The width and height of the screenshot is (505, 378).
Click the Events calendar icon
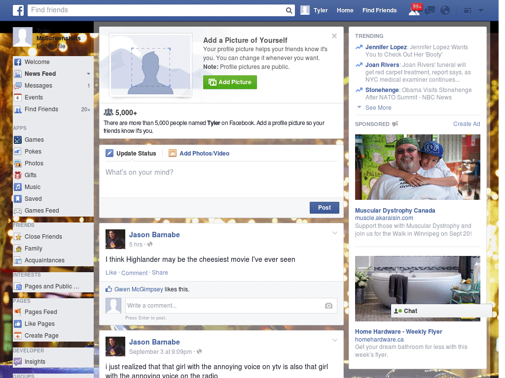[x=18, y=97]
